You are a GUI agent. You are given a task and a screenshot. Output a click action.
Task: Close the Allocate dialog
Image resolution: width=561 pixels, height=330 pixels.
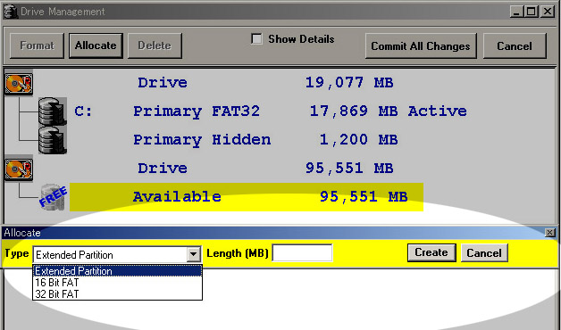(x=550, y=233)
